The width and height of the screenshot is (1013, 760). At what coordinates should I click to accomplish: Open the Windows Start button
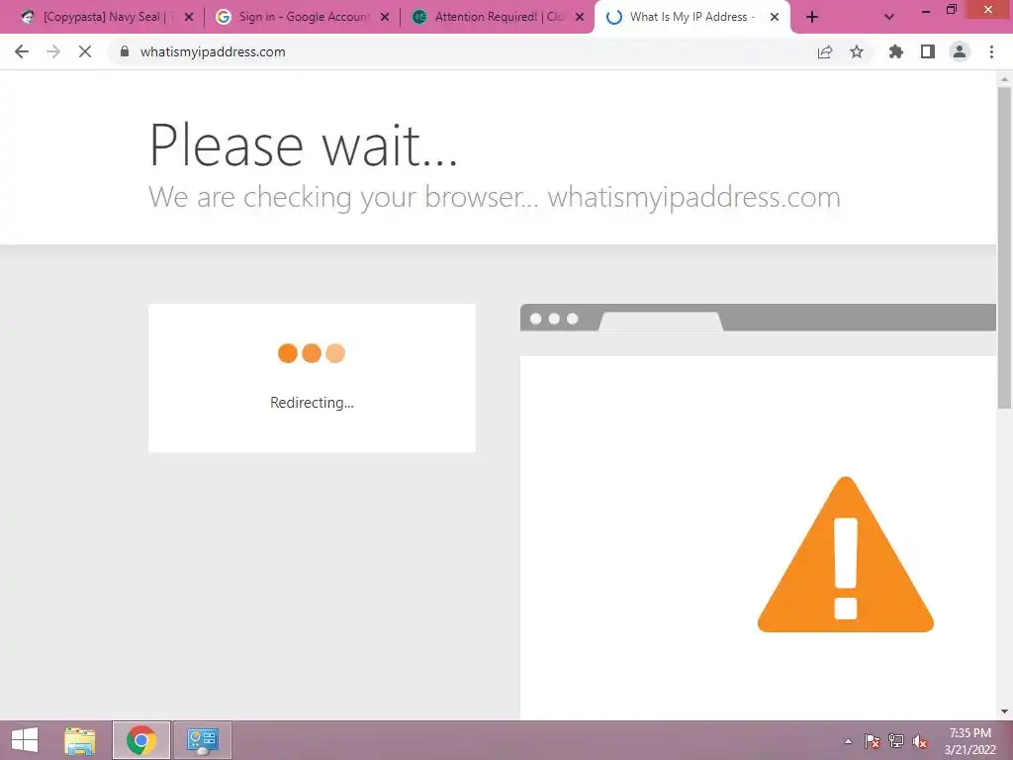coord(25,740)
